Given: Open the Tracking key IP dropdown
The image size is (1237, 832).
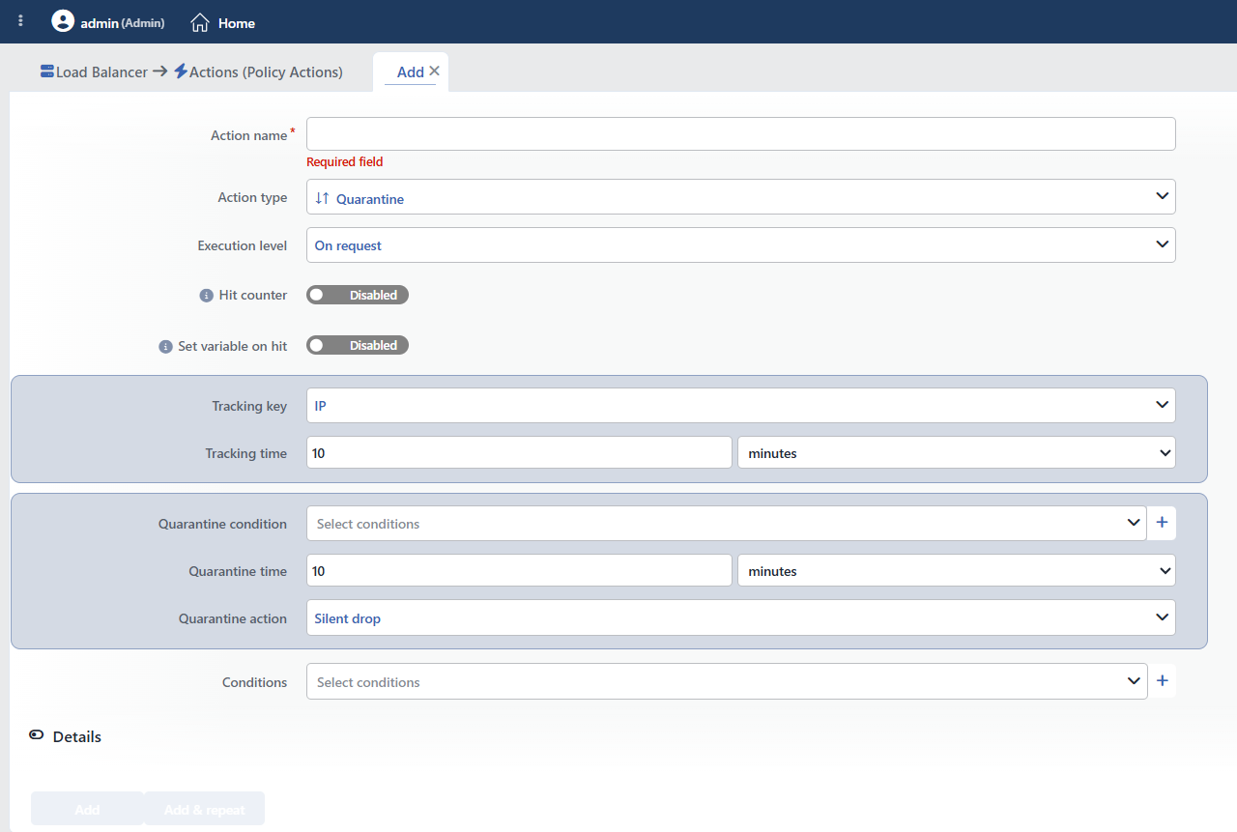Looking at the screenshot, I should point(740,406).
